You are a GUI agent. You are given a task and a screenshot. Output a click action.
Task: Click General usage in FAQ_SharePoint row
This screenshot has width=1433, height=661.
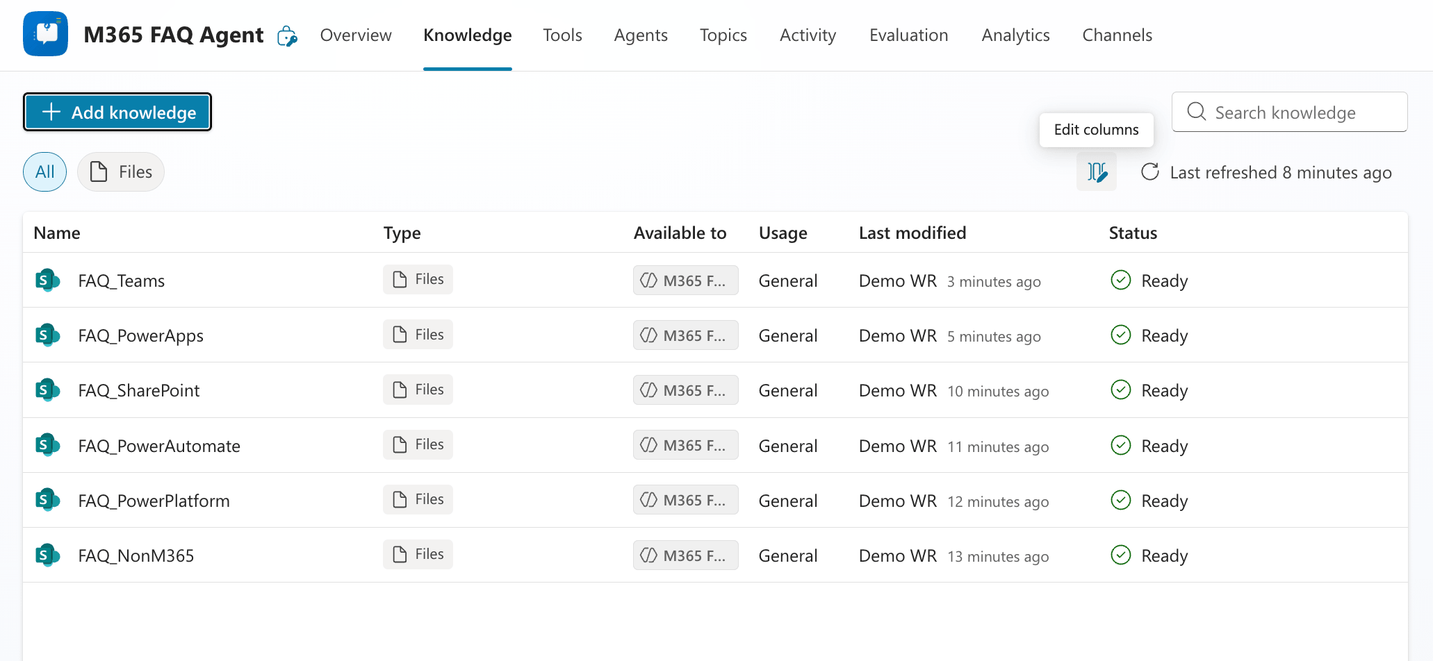(x=788, y=390)
